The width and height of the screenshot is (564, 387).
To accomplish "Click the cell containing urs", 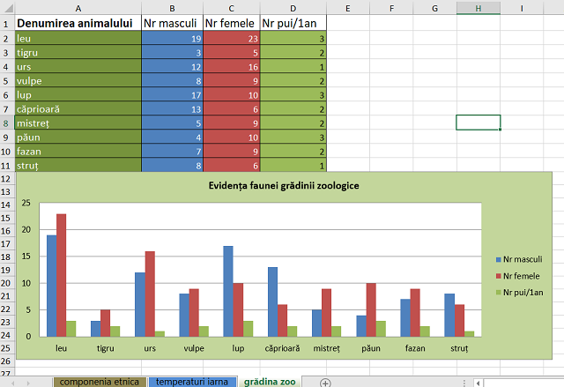I will 78,67.
